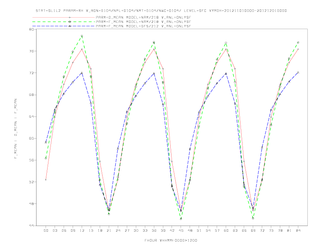
Task: Click the y-axis tick label 48
Action: click(32, 204)
